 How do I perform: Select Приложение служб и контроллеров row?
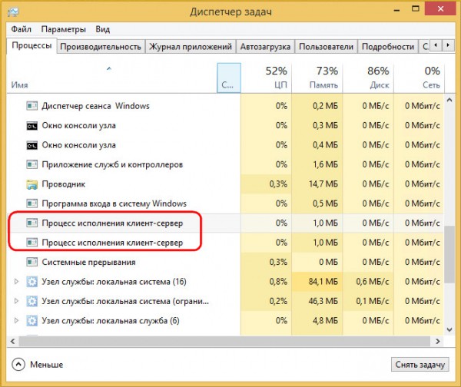click(225, 164)
